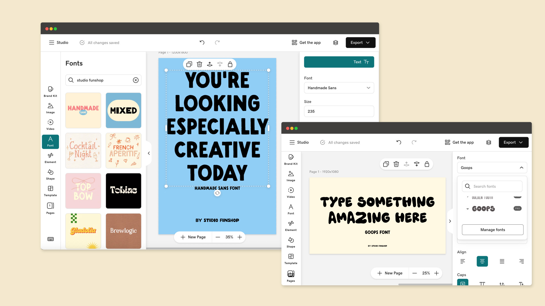Open the Brand Kit panel
The height and width of the screenshot is (306, 545).
pyautogui.click(x=50, y=91)
